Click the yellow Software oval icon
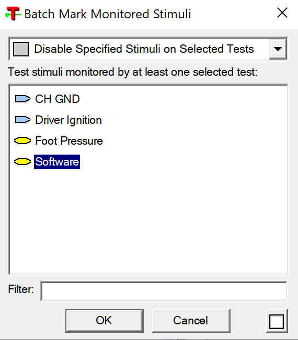Image resolution: width=298 pixels, height=340 pixels. pyautogui.click(x=22, y=161)
